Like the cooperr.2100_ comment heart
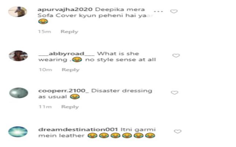236x147 pixels. [x=175, y=92]
